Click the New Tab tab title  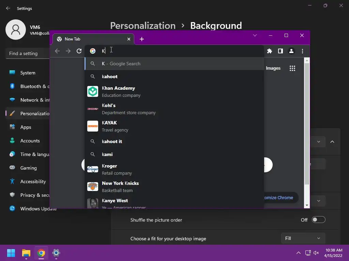point(72,39)
